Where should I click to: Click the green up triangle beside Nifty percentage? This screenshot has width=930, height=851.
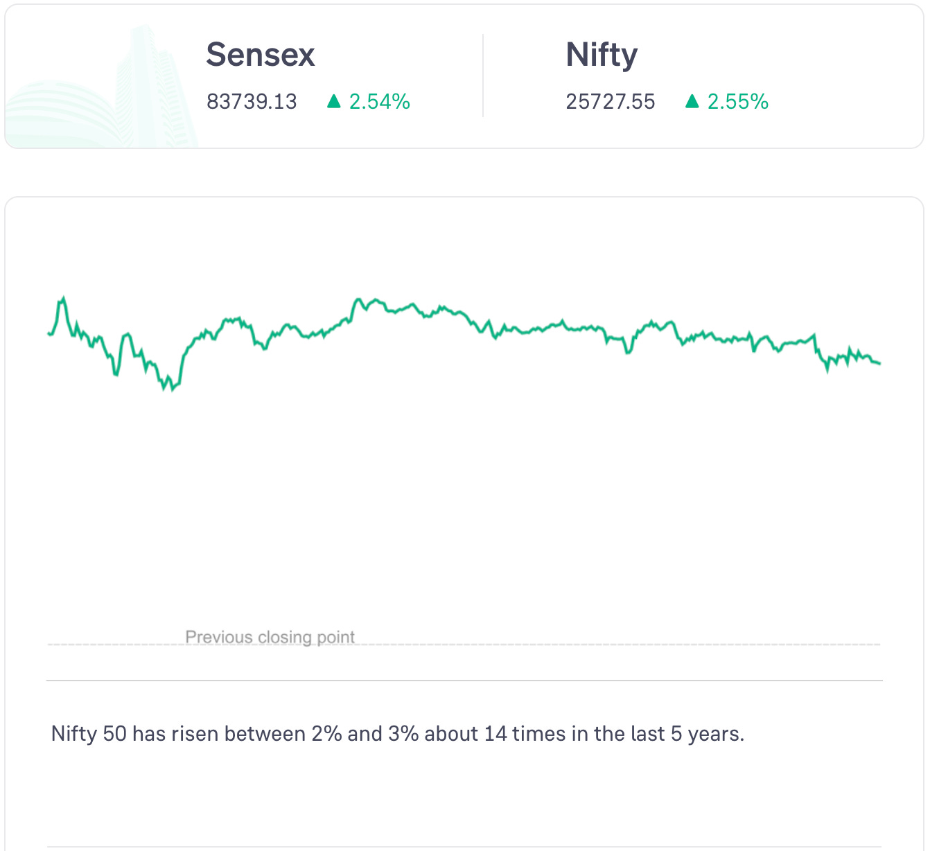[692, 101]
